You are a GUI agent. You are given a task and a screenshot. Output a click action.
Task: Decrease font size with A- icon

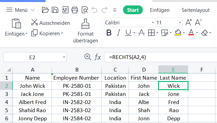(198, 22)
